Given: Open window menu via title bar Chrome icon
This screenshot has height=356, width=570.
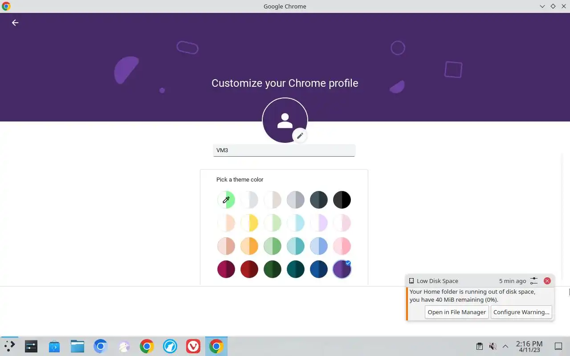Looking at the screenshot, I should (x=6, y=6).
